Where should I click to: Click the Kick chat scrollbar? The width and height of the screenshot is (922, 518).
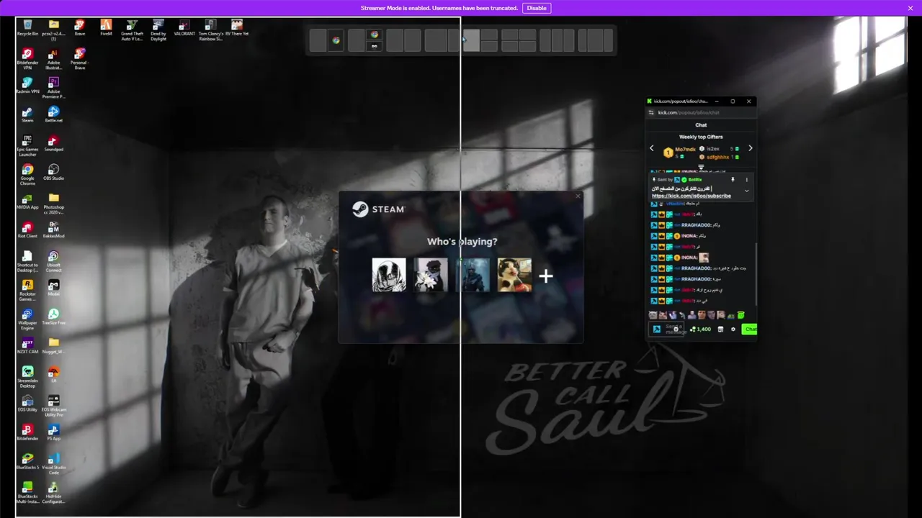tap(756, 273)
